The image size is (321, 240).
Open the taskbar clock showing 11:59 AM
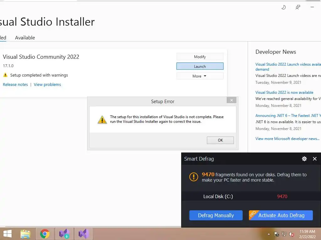(307, 234)
